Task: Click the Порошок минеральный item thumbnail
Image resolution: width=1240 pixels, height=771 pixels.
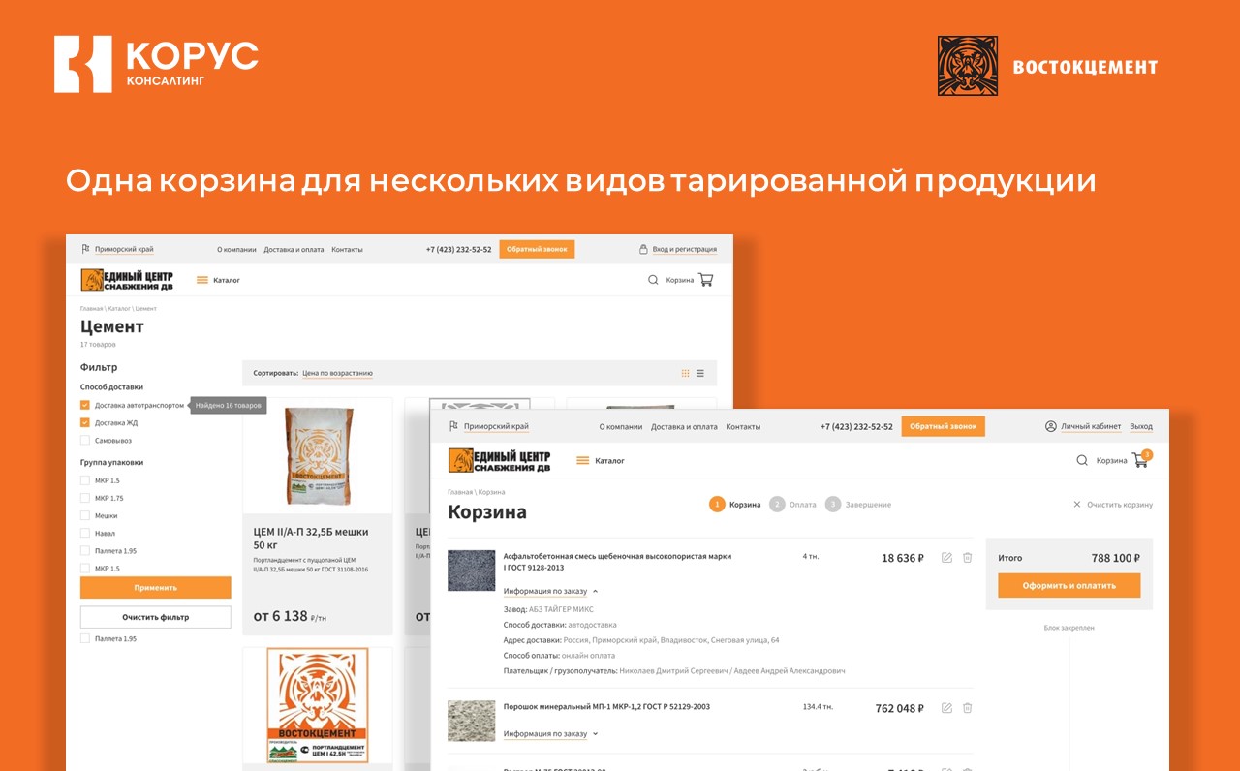Action: [x=472, y=721]
